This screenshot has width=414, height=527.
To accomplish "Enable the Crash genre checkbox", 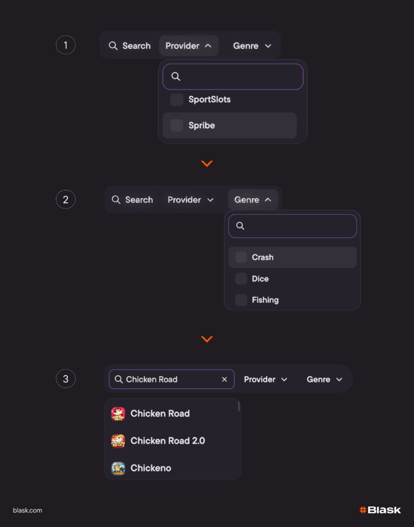I will click(x=241, y=257).
